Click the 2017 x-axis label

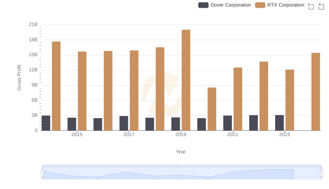pos(129,134)
